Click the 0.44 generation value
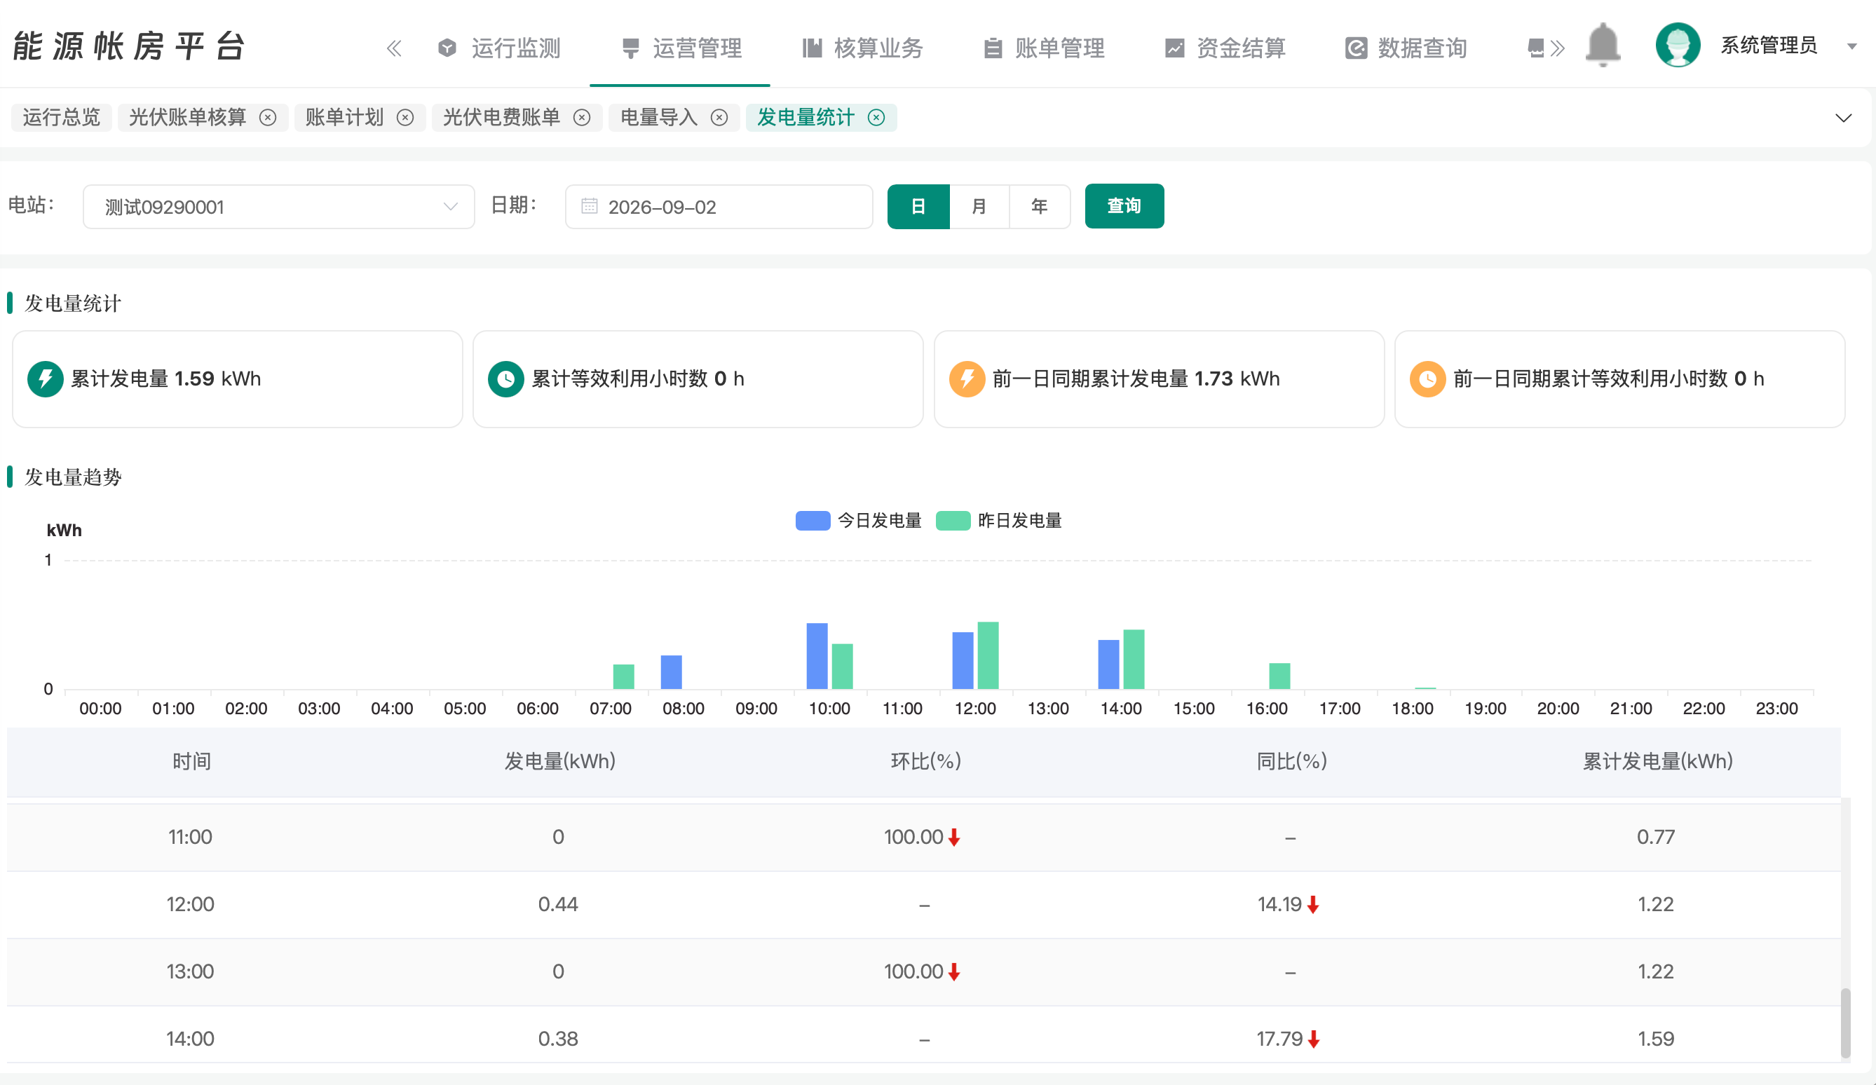Image resolution: width=1876 pixels, height=1085 pixels. tap(558, 904)
